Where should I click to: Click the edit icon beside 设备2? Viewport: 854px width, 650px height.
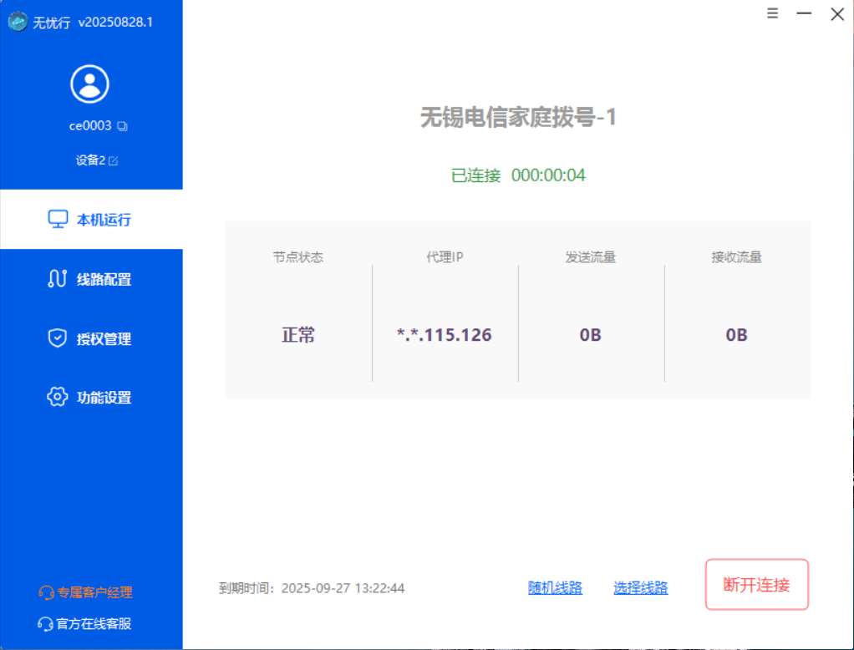pyautogui.click(x=114, y=160)
